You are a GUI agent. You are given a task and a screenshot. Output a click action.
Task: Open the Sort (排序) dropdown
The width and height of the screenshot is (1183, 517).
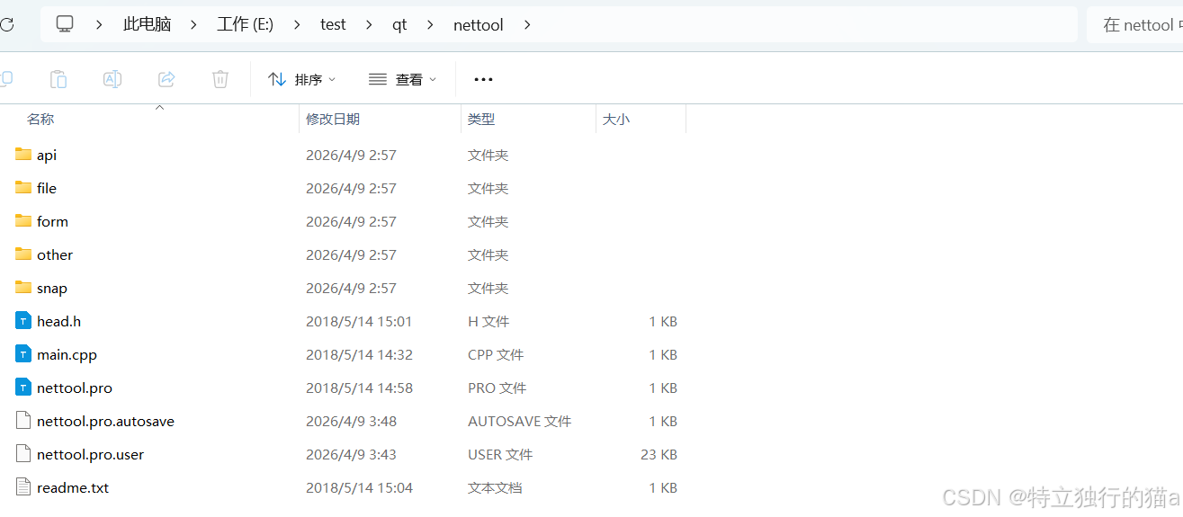[x=302, y=79]
